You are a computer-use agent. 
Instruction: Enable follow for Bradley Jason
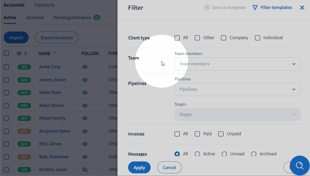pyautogui.click(x=85, y=169)
